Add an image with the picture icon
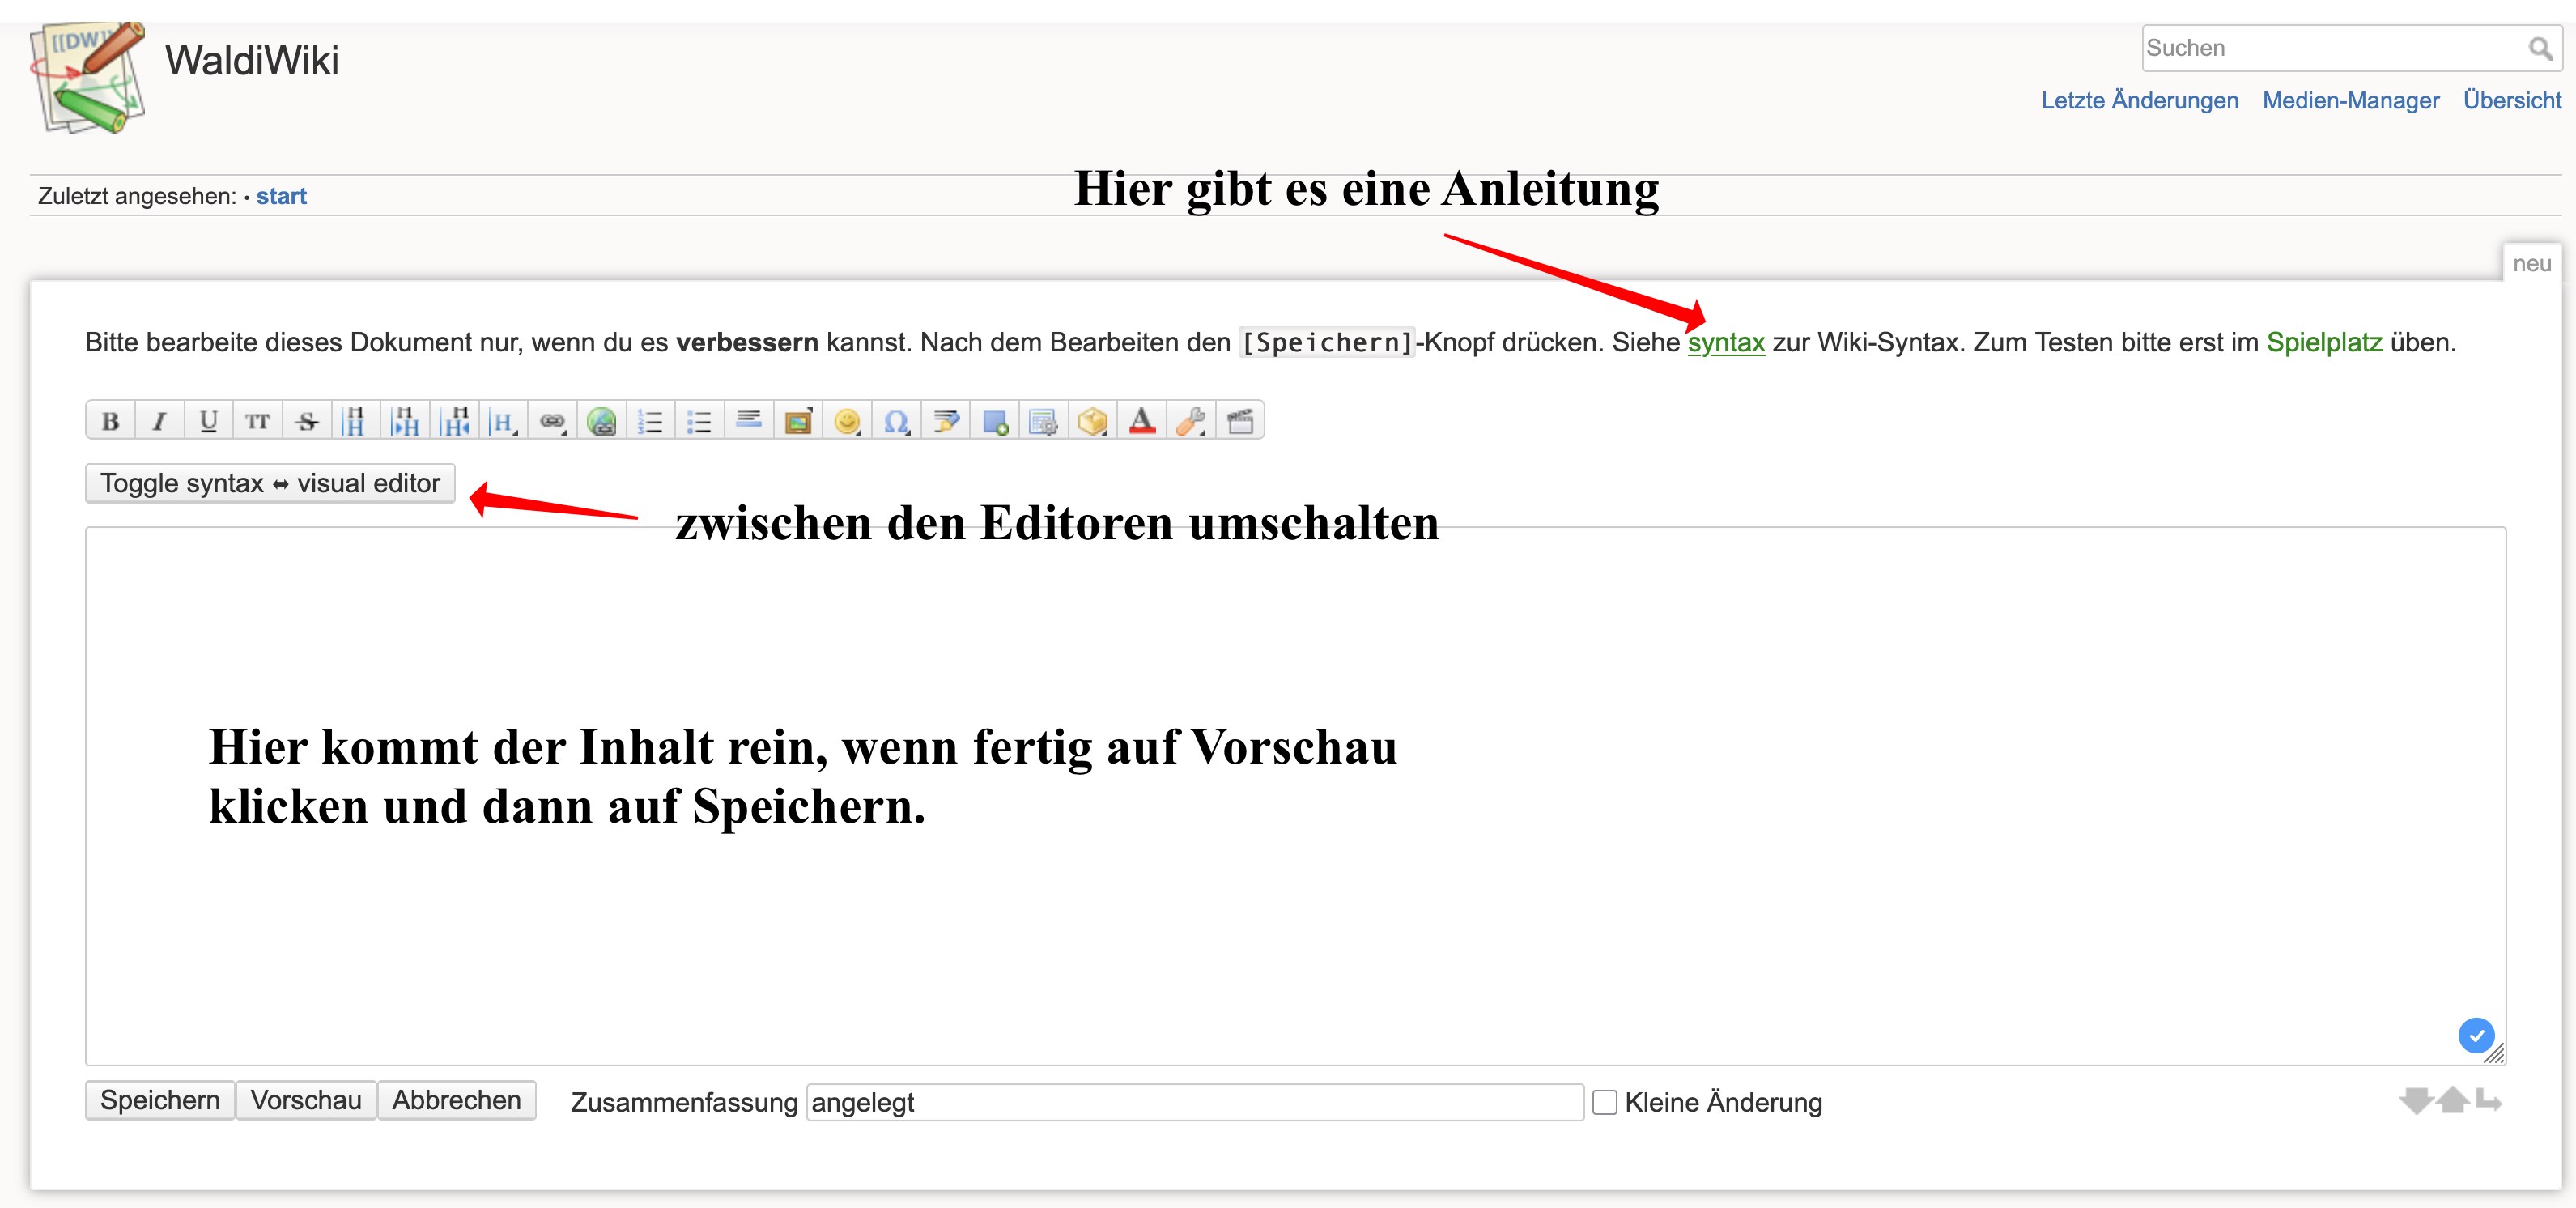The width and height of the screenshot is (2576, 1208). (798, 421)
